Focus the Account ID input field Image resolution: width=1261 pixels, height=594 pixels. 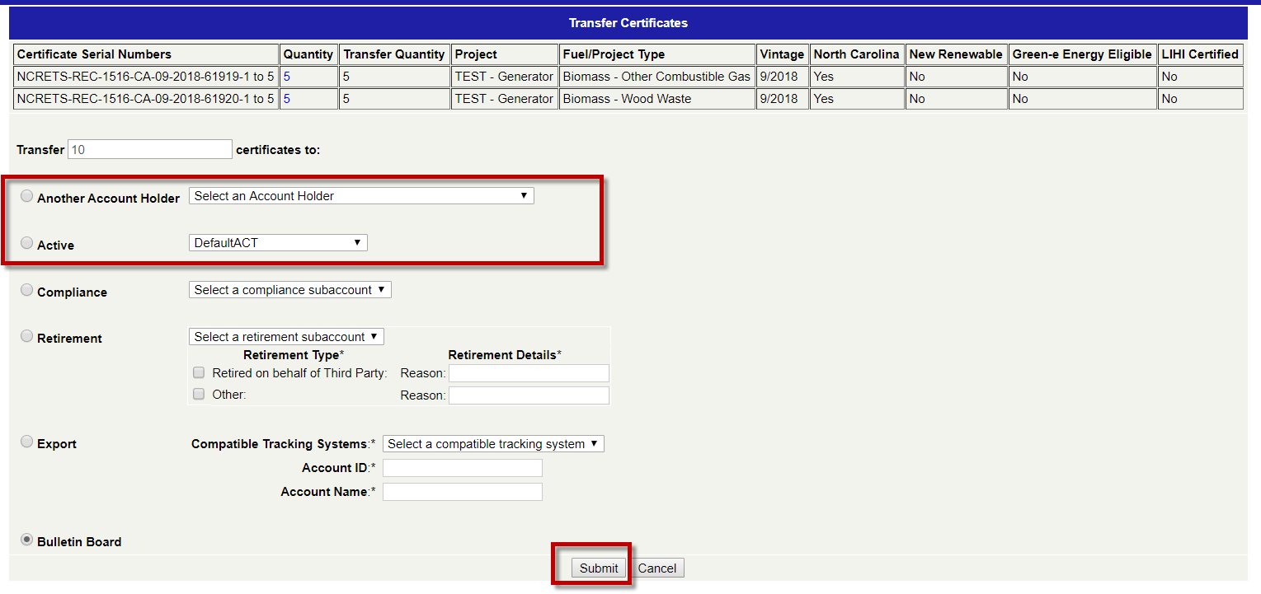click(x=462, y=468)
